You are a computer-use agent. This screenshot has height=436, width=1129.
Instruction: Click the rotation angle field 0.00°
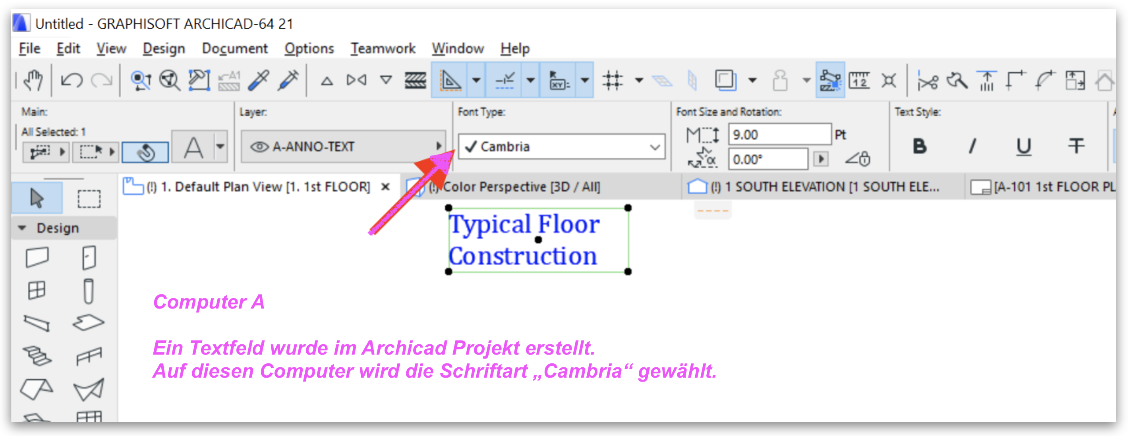768,159
